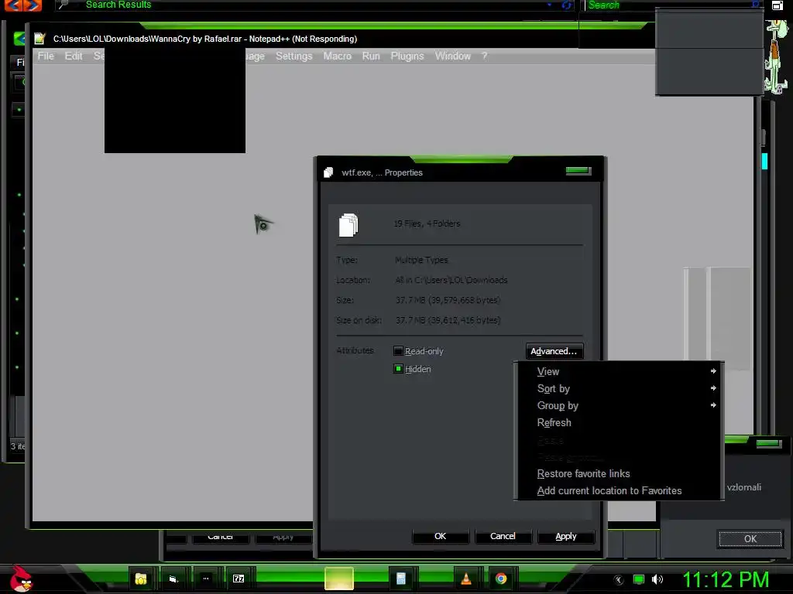Open the folder icon in the taskbar
The width and height of the screenshot is (793, 594).
141,579
